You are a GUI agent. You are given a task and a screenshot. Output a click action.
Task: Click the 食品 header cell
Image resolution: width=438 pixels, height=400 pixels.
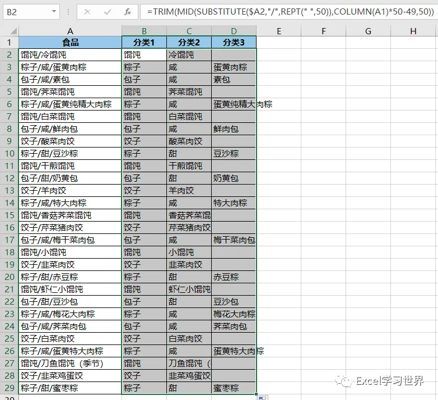70,43
